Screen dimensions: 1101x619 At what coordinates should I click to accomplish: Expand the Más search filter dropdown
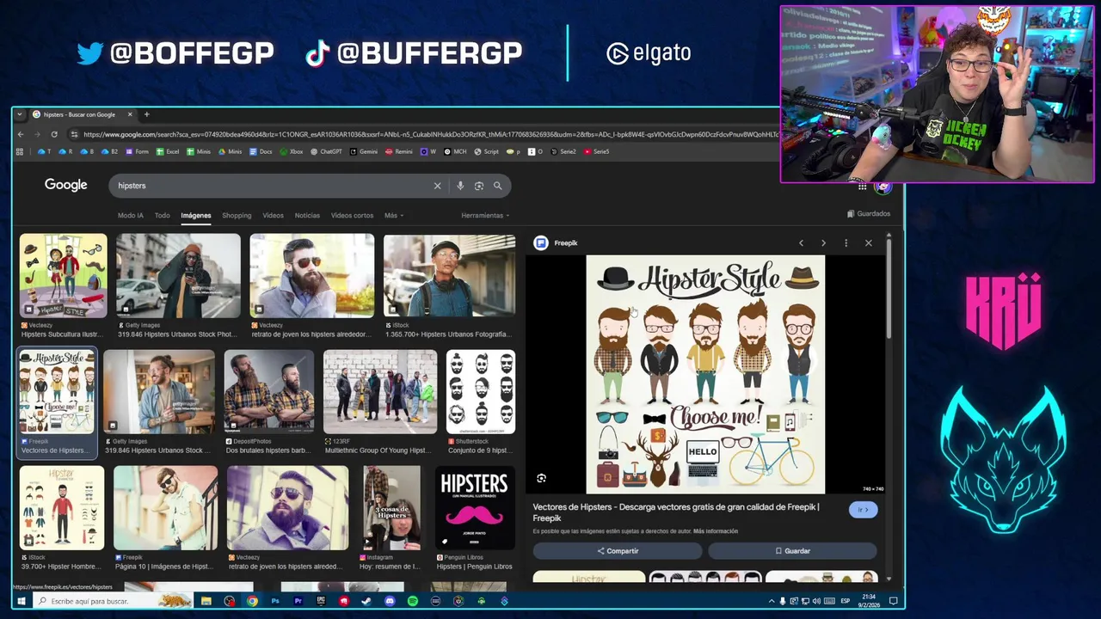[394, 216]
